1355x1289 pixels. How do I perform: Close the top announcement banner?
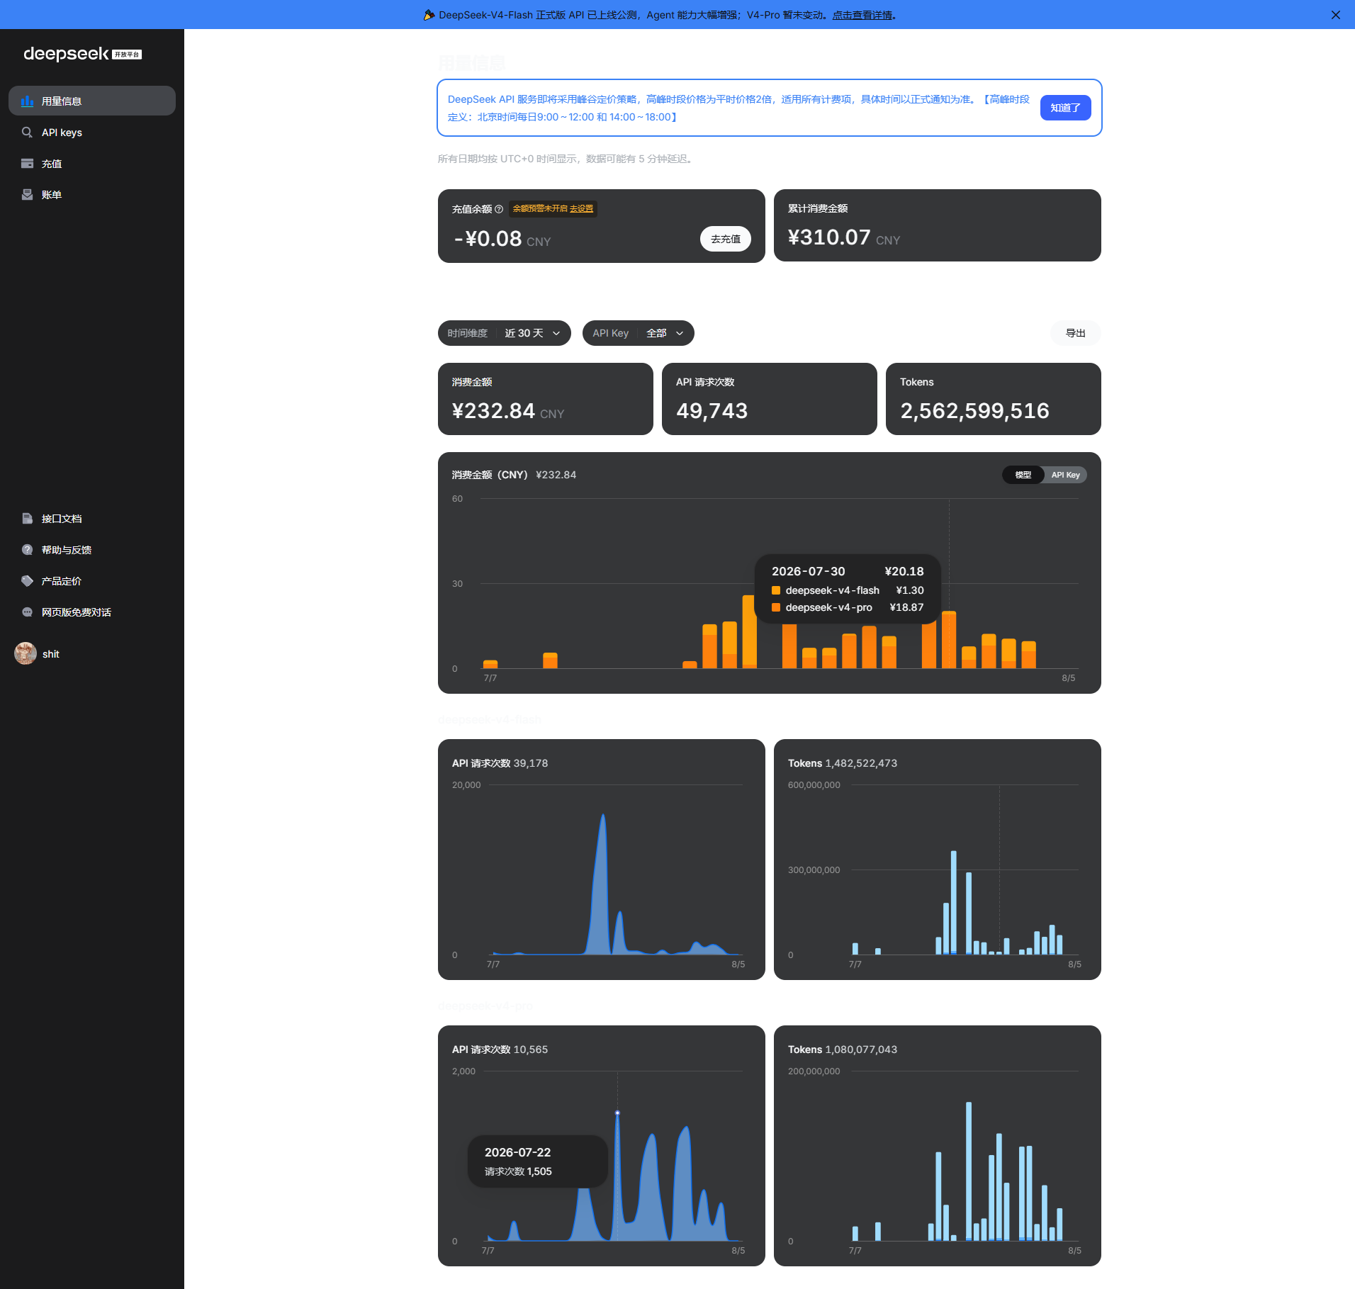1336,15
